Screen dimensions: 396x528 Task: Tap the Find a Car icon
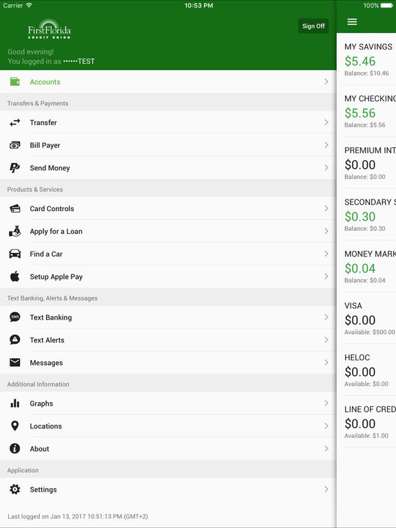pyautogui.click(x=15, y=254)
